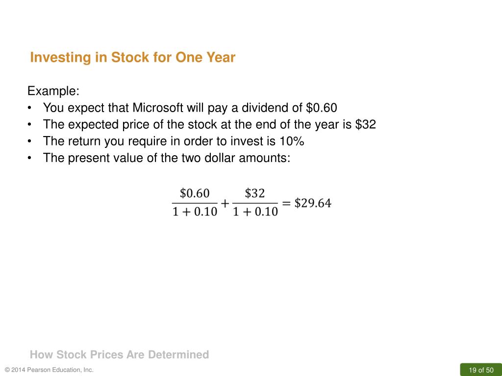Image resolution: width=502 pixels, height=376 pixels.
Task: Click the 19 of 50 page indicator
Action: [x=481, y=370]
